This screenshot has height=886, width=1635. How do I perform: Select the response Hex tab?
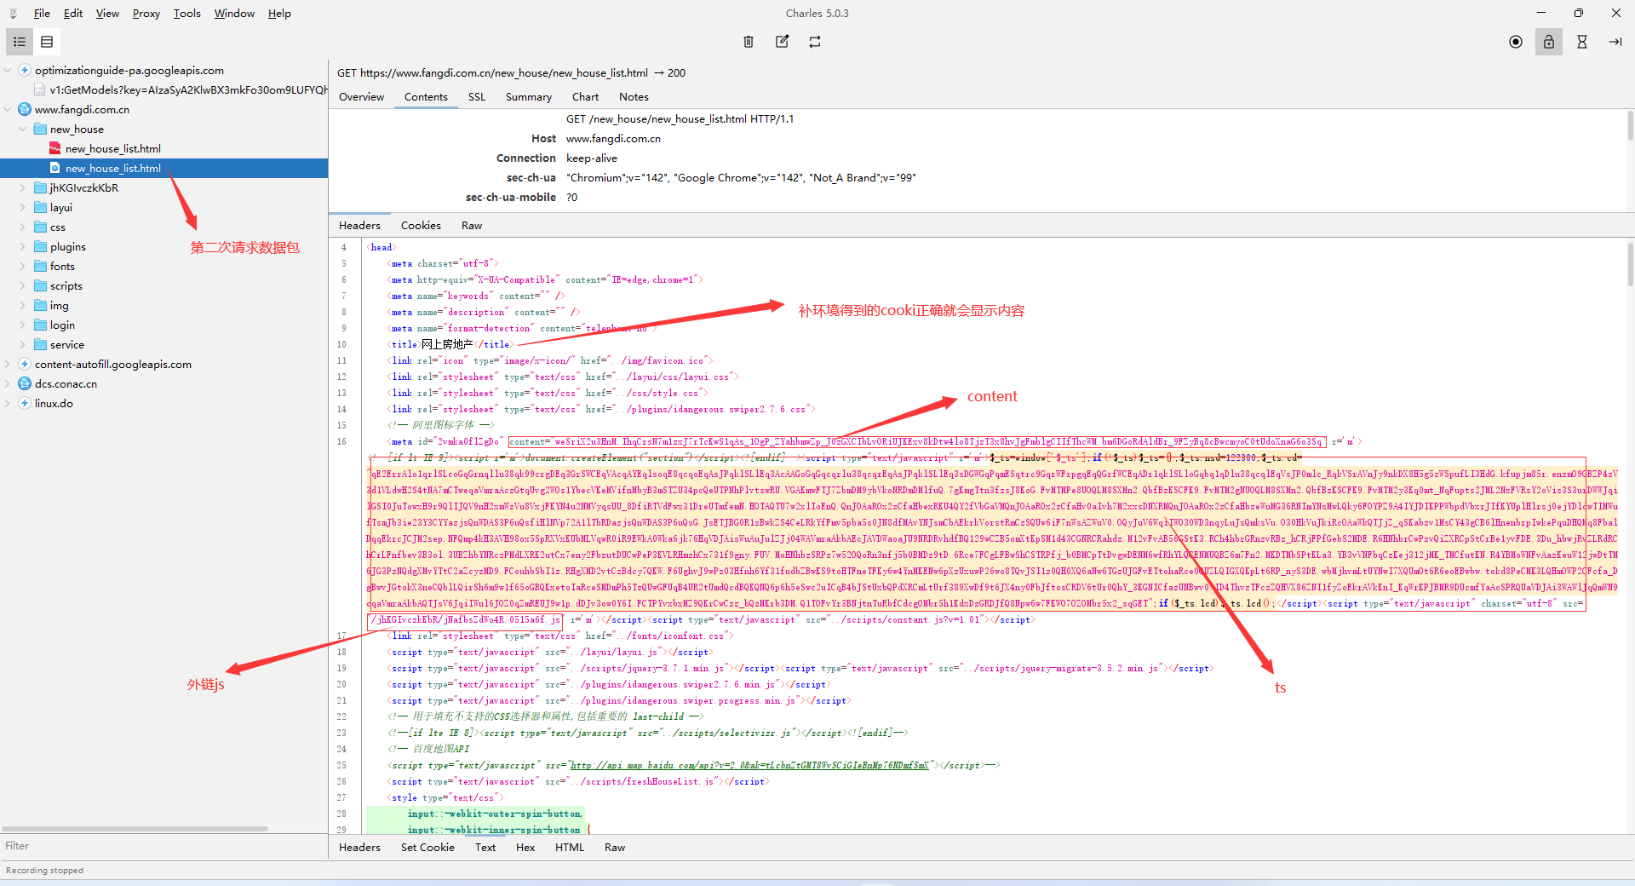click(x=525, y=848)
